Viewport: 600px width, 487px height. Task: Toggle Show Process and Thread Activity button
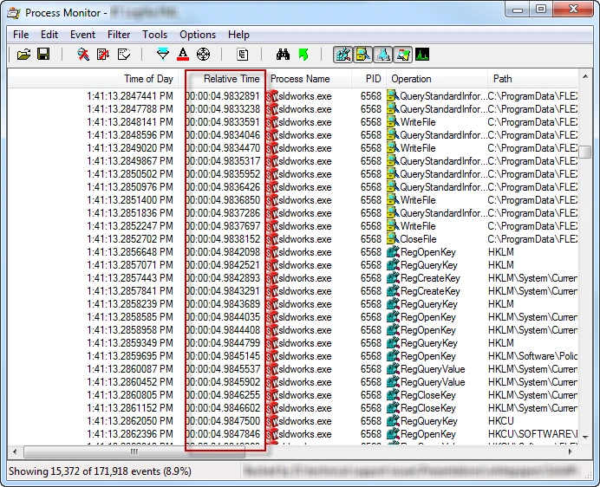(403, 55)
